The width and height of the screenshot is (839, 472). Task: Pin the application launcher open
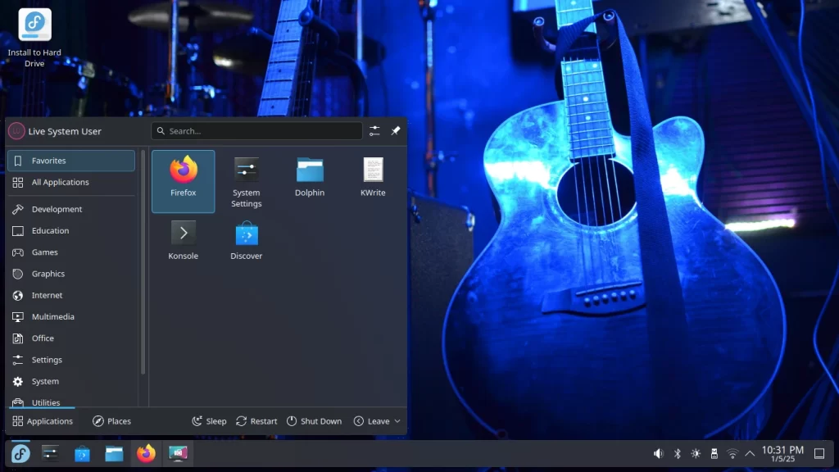(395, 131)
